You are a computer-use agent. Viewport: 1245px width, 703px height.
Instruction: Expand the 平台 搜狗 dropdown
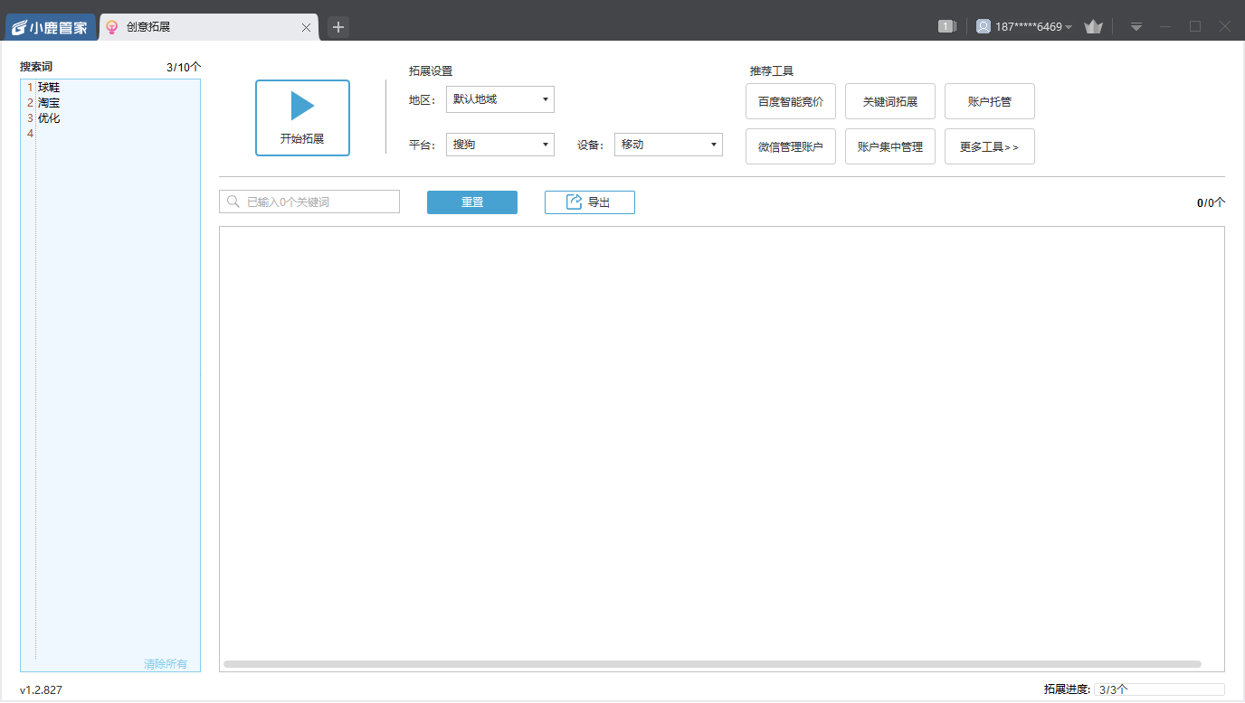click(x=500, y=144)
